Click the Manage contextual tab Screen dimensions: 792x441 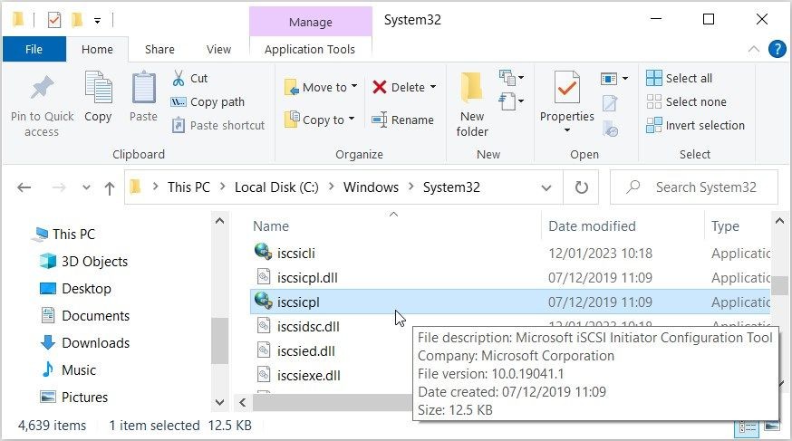311,23
